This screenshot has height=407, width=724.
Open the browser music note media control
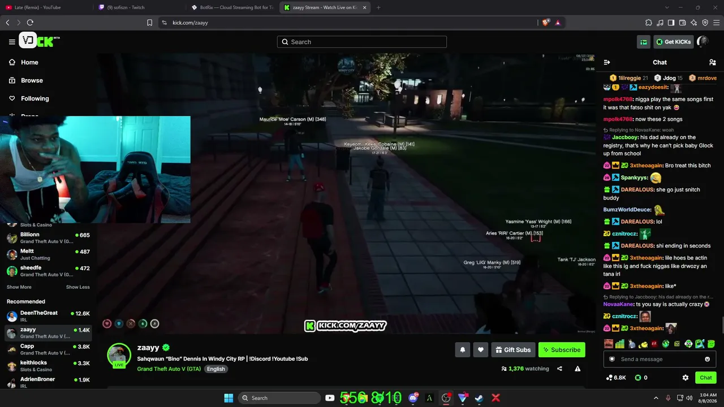click(660, 23)
